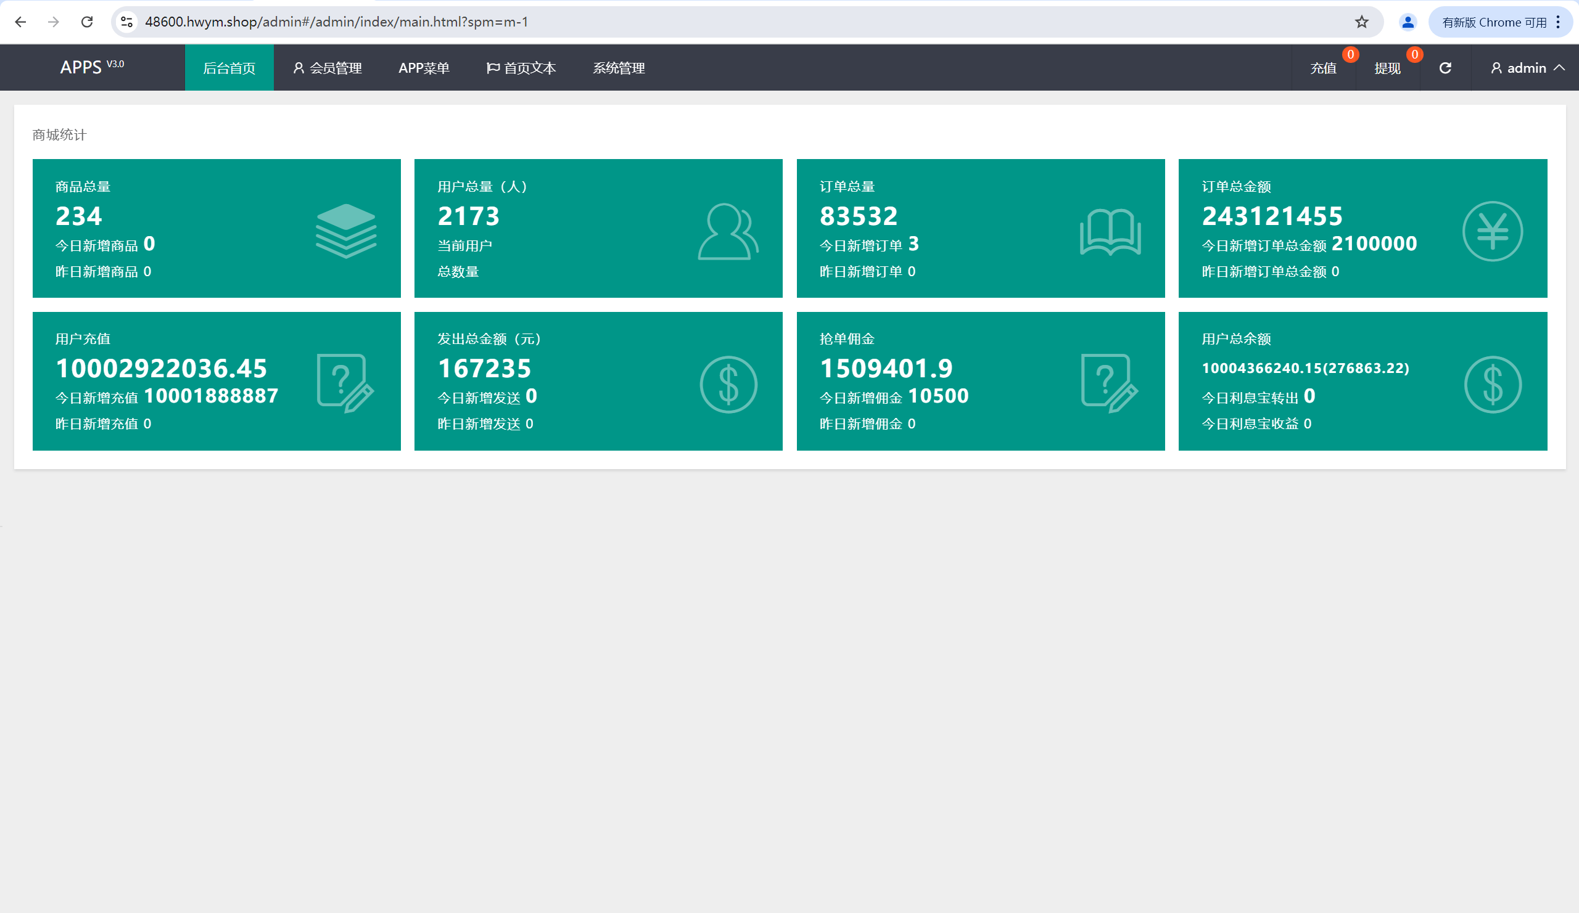The height and width of the screenshot is (913, 1579).
Task: Click the refresh icon in admin header
Action: point(1445,68)
